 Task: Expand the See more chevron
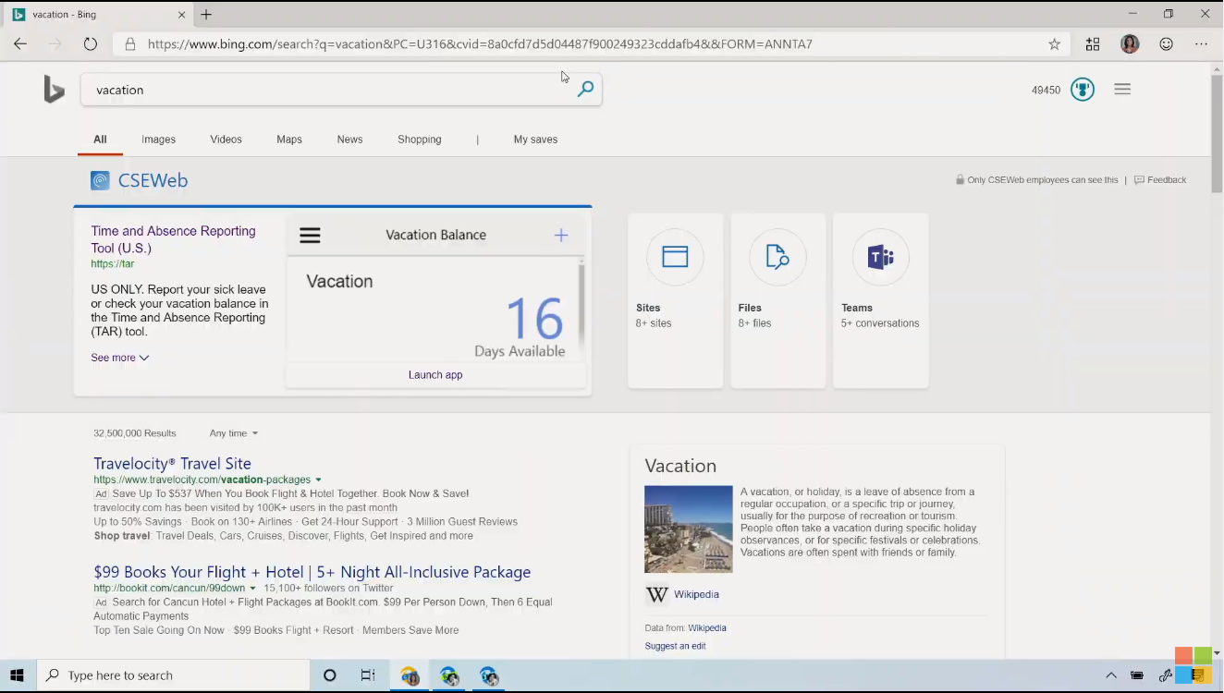(x=144, y=359)
